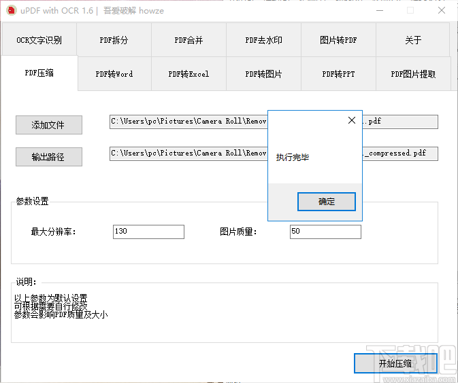Switch to the PDF转图片 tab

point(263,74)
